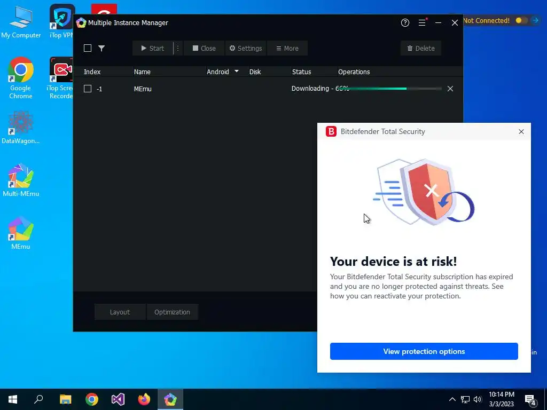
Task: Click the Close instance button
Action: (x=204, y=48)
